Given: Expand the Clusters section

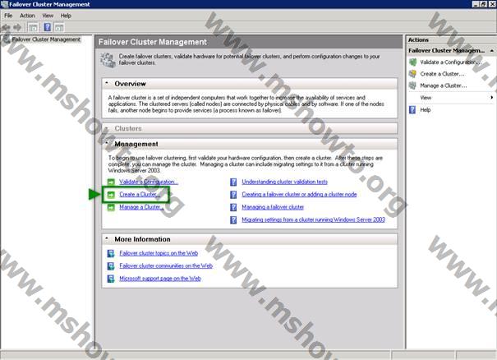Looking at the screenshot, I should coord(107,128).
